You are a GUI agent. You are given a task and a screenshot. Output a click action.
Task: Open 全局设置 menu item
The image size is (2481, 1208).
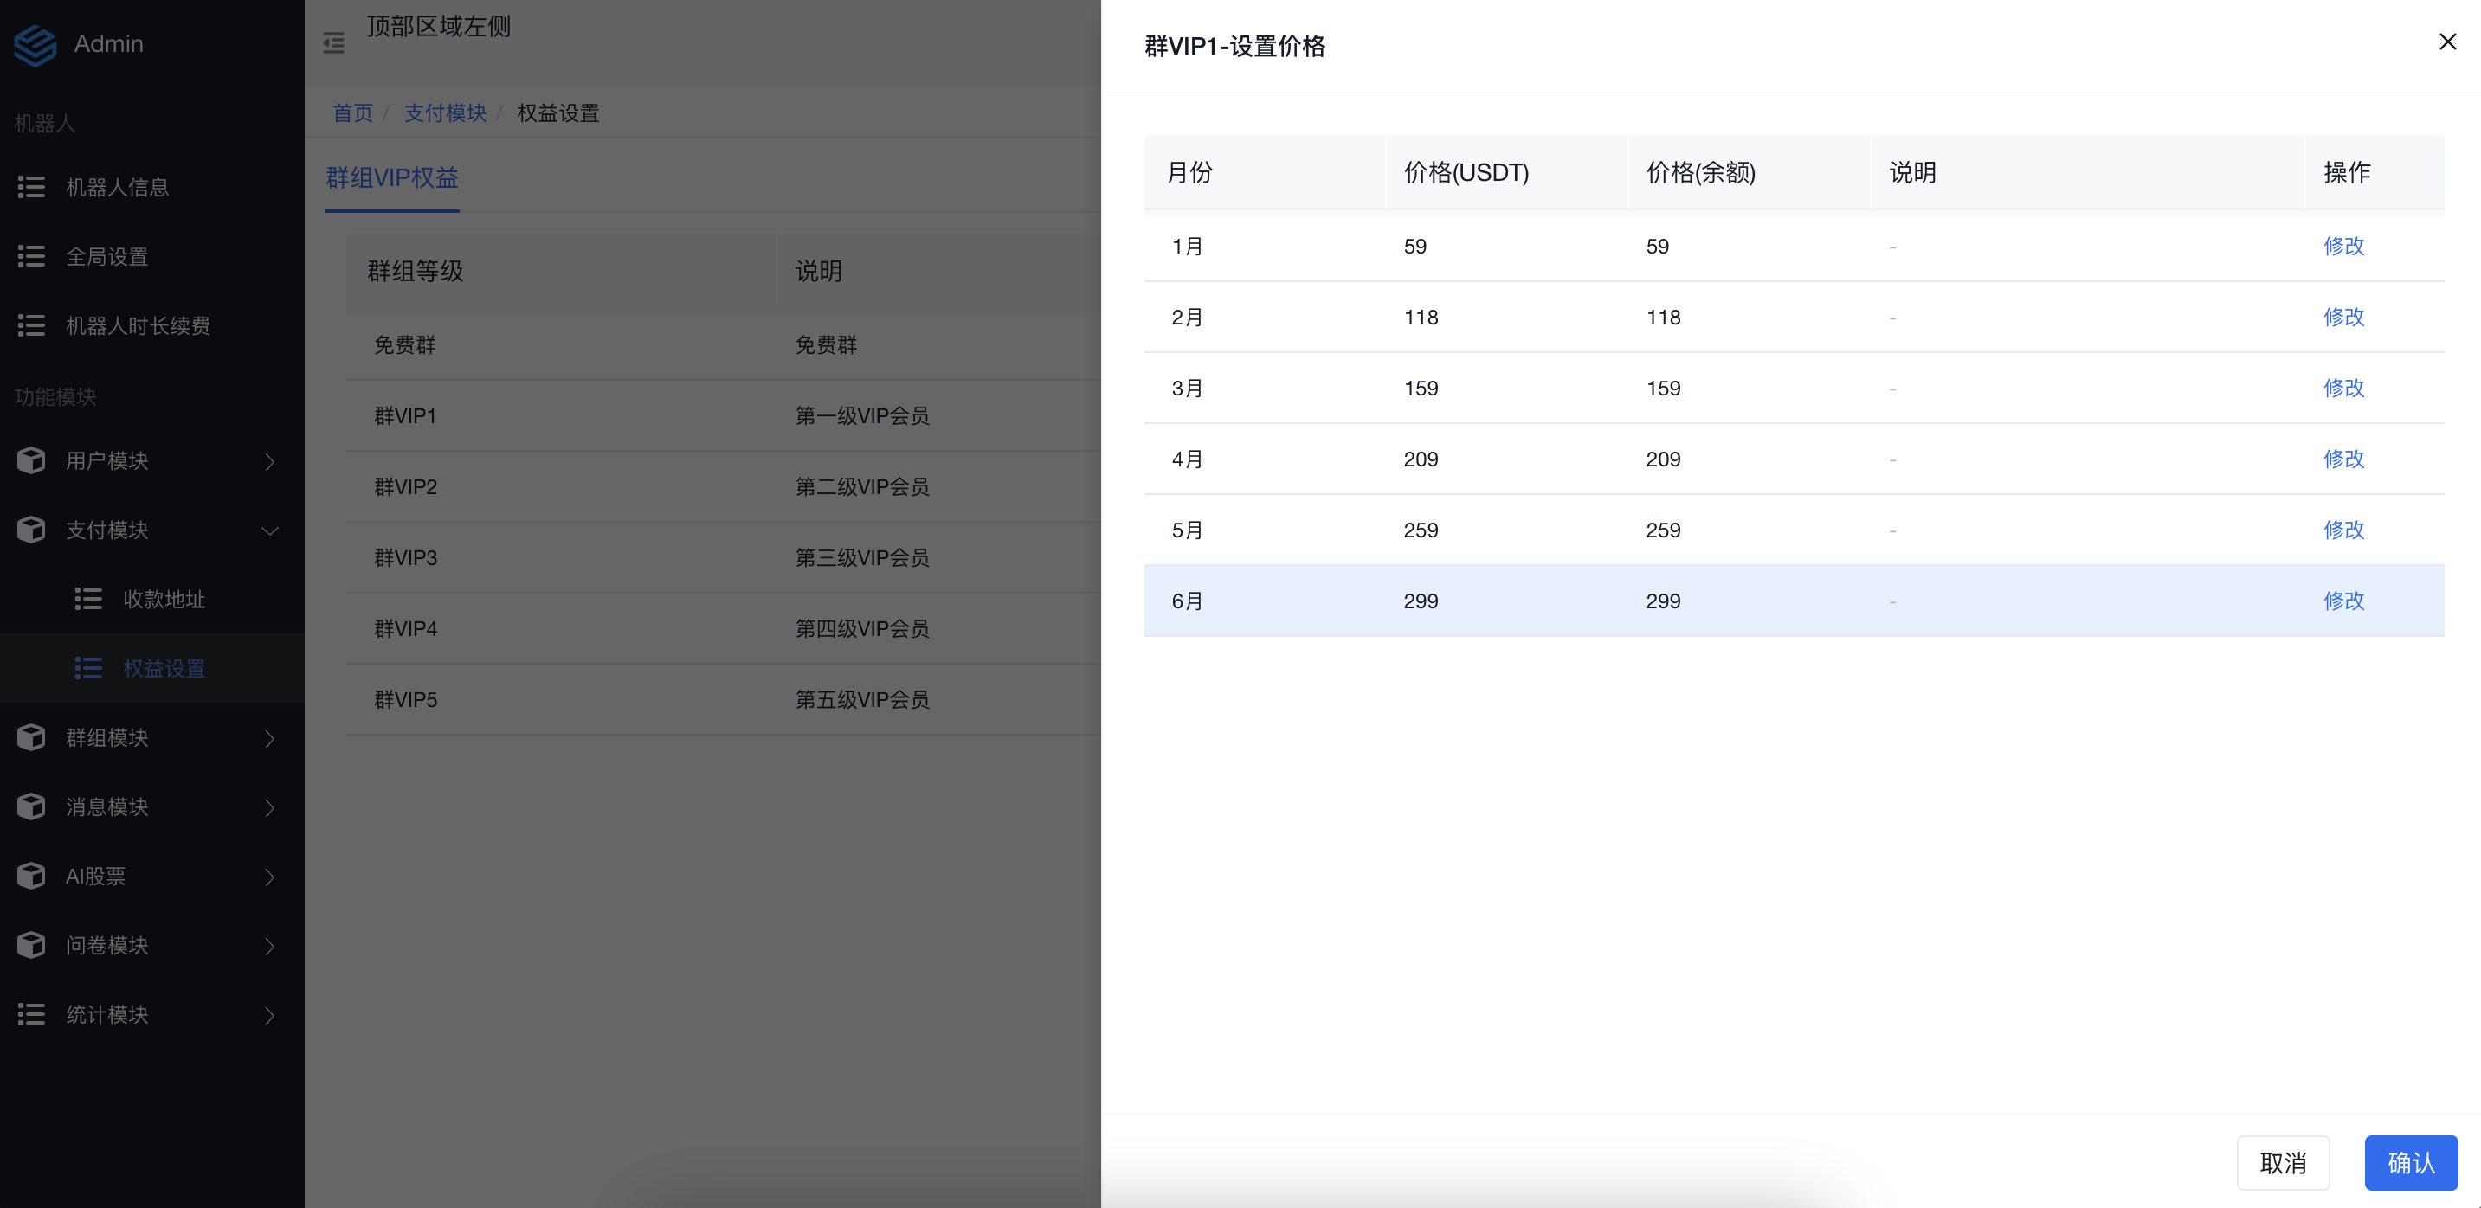pyautogui.click(x=106, y=257)
